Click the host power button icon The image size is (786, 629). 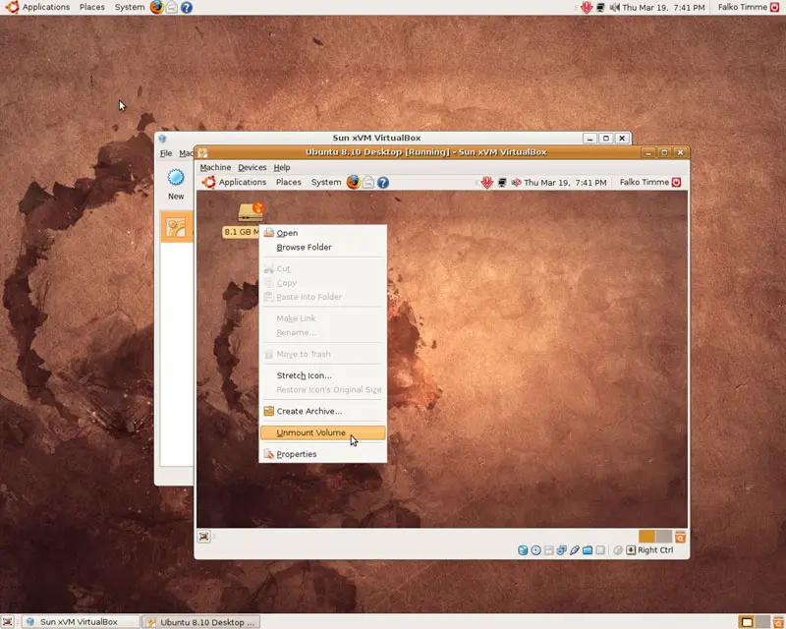pyautogui.click(x=774, y=7)
